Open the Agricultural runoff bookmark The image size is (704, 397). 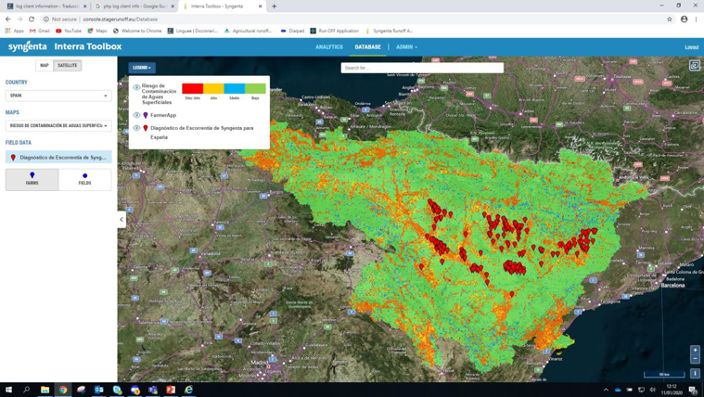pos(249,31)
